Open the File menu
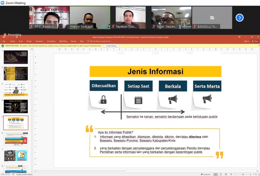This screenshot has height=176, width=260. (4, 41)
